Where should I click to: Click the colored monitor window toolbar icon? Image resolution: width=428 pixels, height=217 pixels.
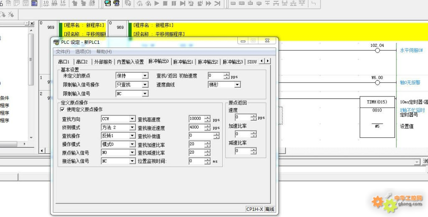click(108, 3)
